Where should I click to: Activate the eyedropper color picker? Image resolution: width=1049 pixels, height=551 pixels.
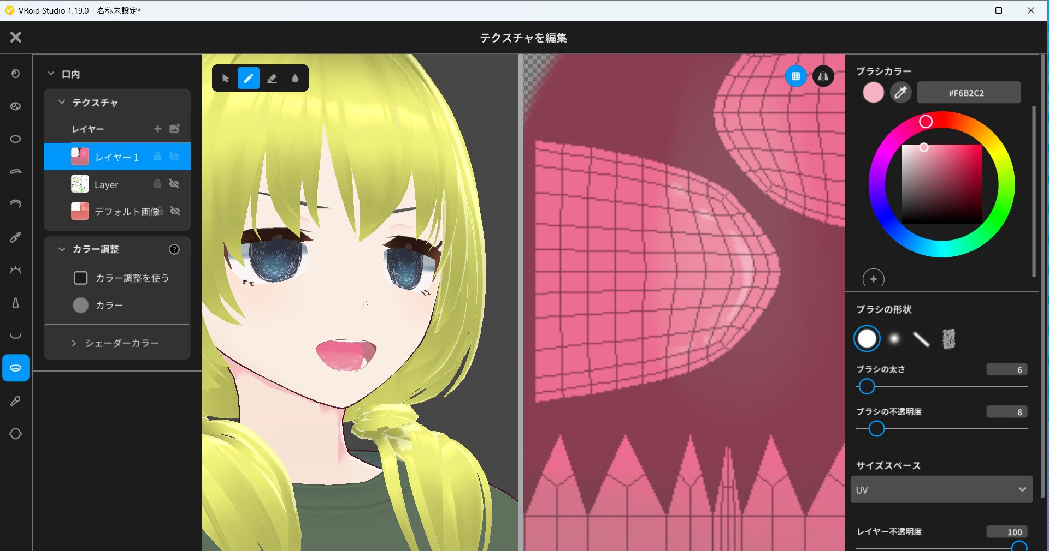coord(901,93)
